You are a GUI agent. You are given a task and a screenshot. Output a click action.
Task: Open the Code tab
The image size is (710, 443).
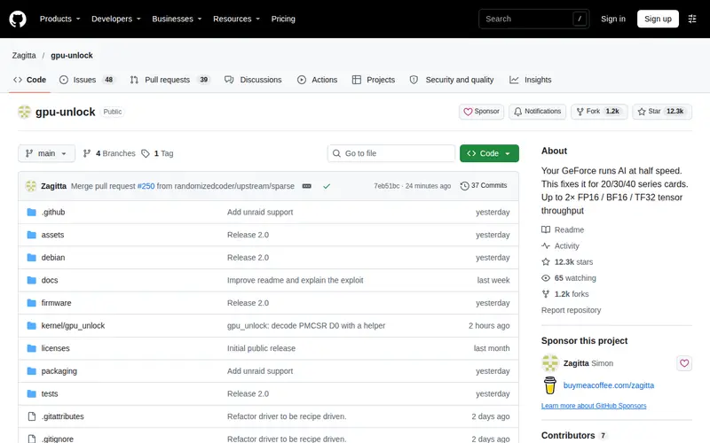tap(30, 80)
